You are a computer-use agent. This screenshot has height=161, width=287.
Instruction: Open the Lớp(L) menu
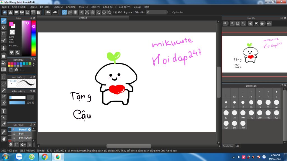click(x=33, y=7)
